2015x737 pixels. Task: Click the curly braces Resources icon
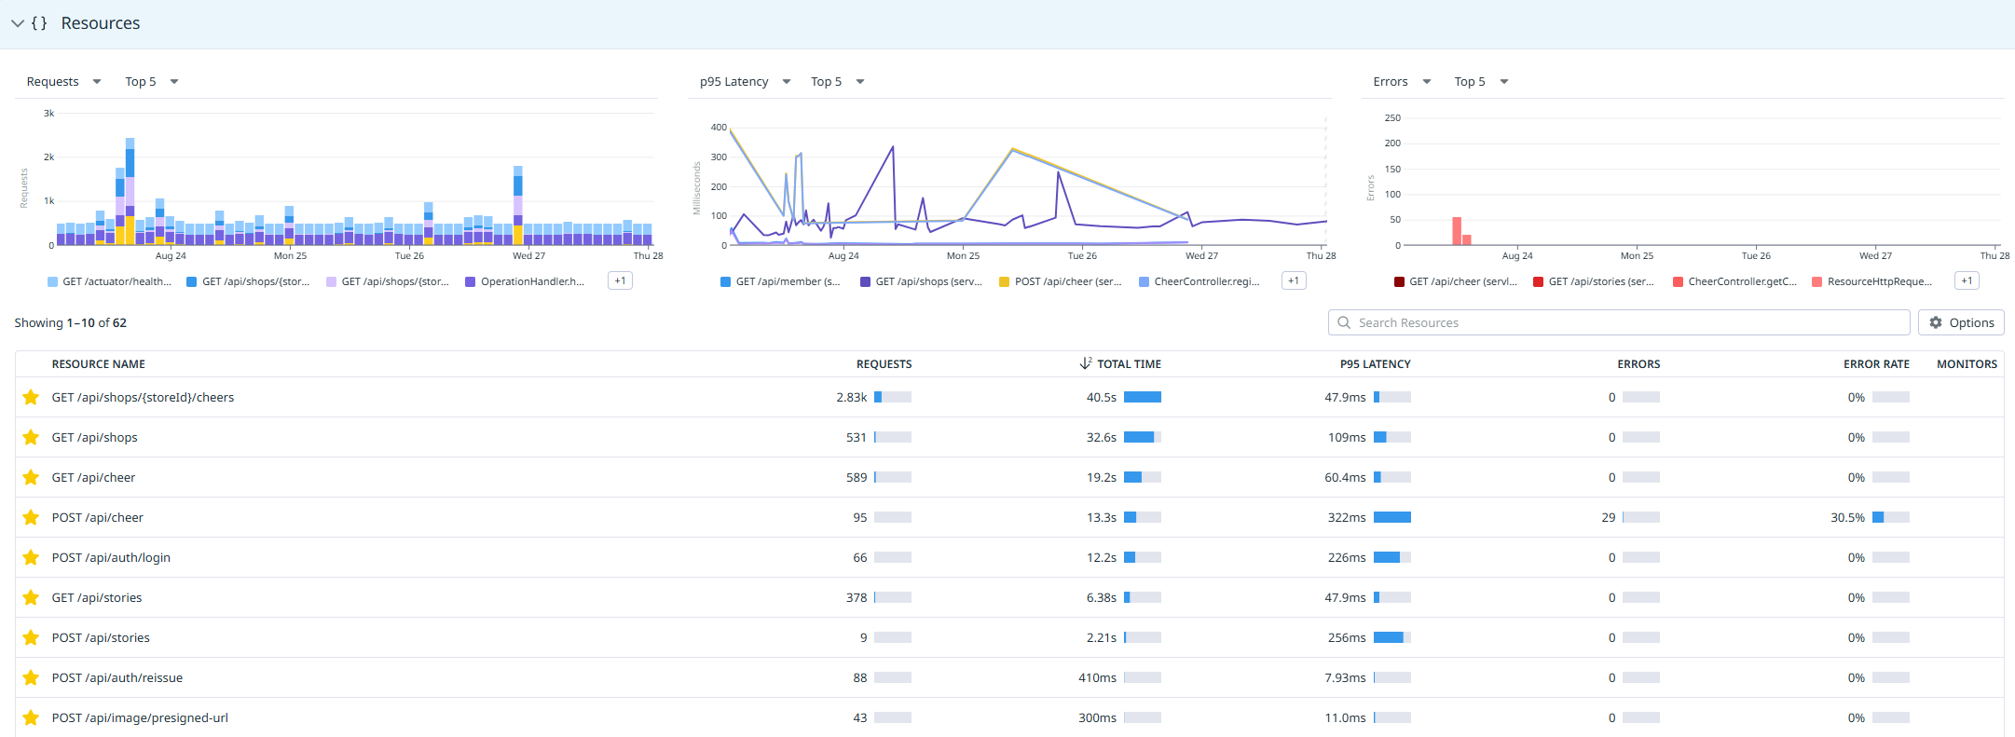(39, 23)
